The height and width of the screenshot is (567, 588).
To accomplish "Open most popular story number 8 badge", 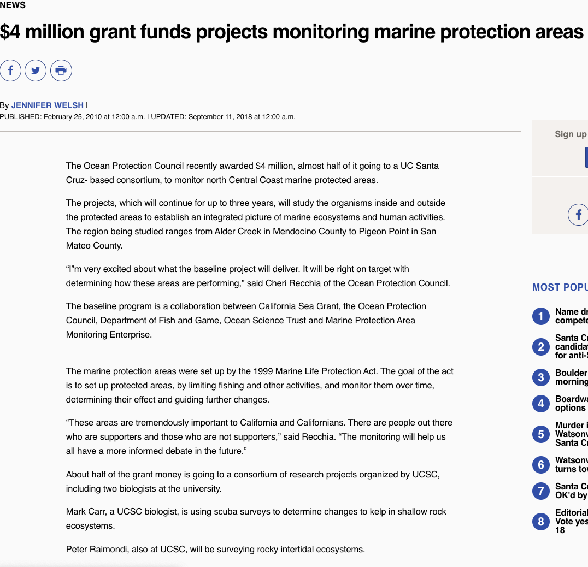I will point(541,521).
